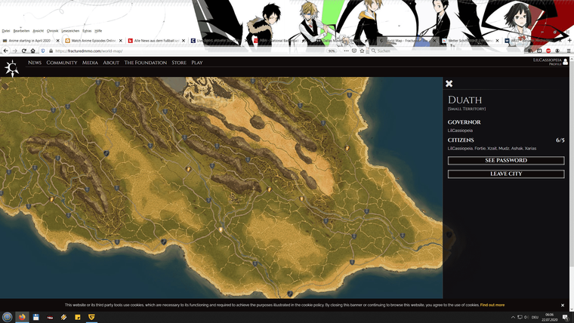Go to The Foundation page
The width and height of the screenshot is (574, 323).
tap(145, 63)
